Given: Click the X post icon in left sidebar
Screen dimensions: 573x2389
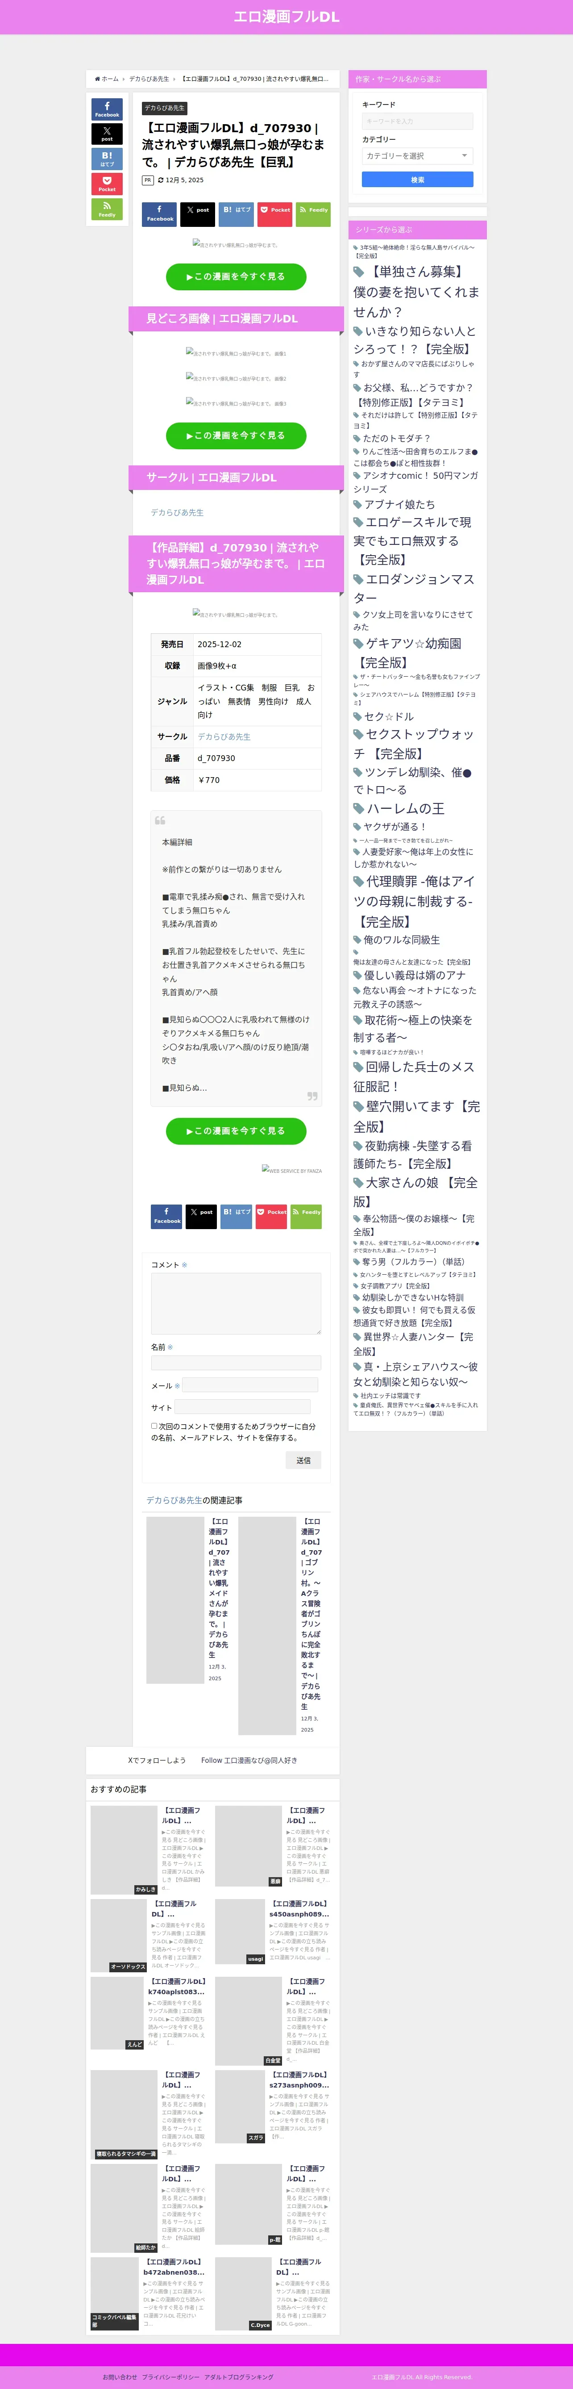Looking at the screenshot, I should [107, 134].
